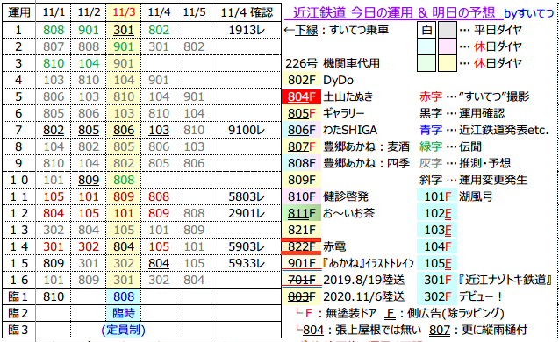The image size is (559, 342).
Task: Click the 901F あかねイラストトレイン cell
Action: (x=302, y=263)
